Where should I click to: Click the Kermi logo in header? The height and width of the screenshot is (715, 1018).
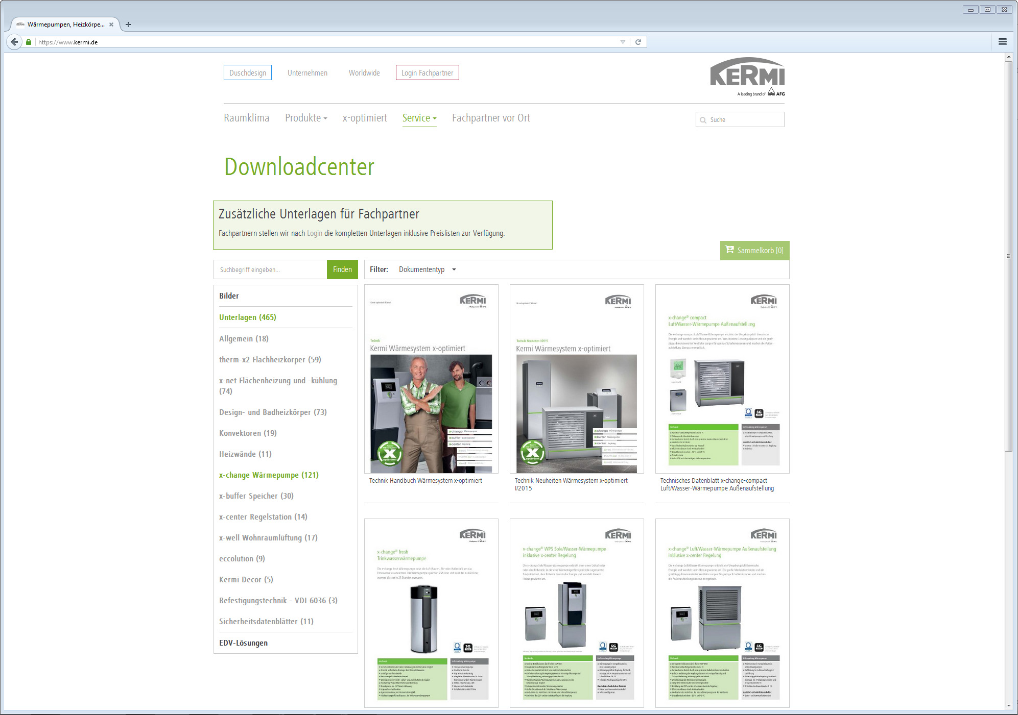click(747, 77)
